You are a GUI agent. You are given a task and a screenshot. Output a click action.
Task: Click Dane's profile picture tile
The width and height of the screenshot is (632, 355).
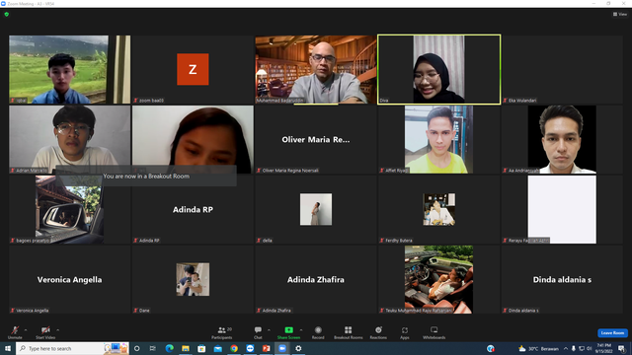(x=193, y=279)
